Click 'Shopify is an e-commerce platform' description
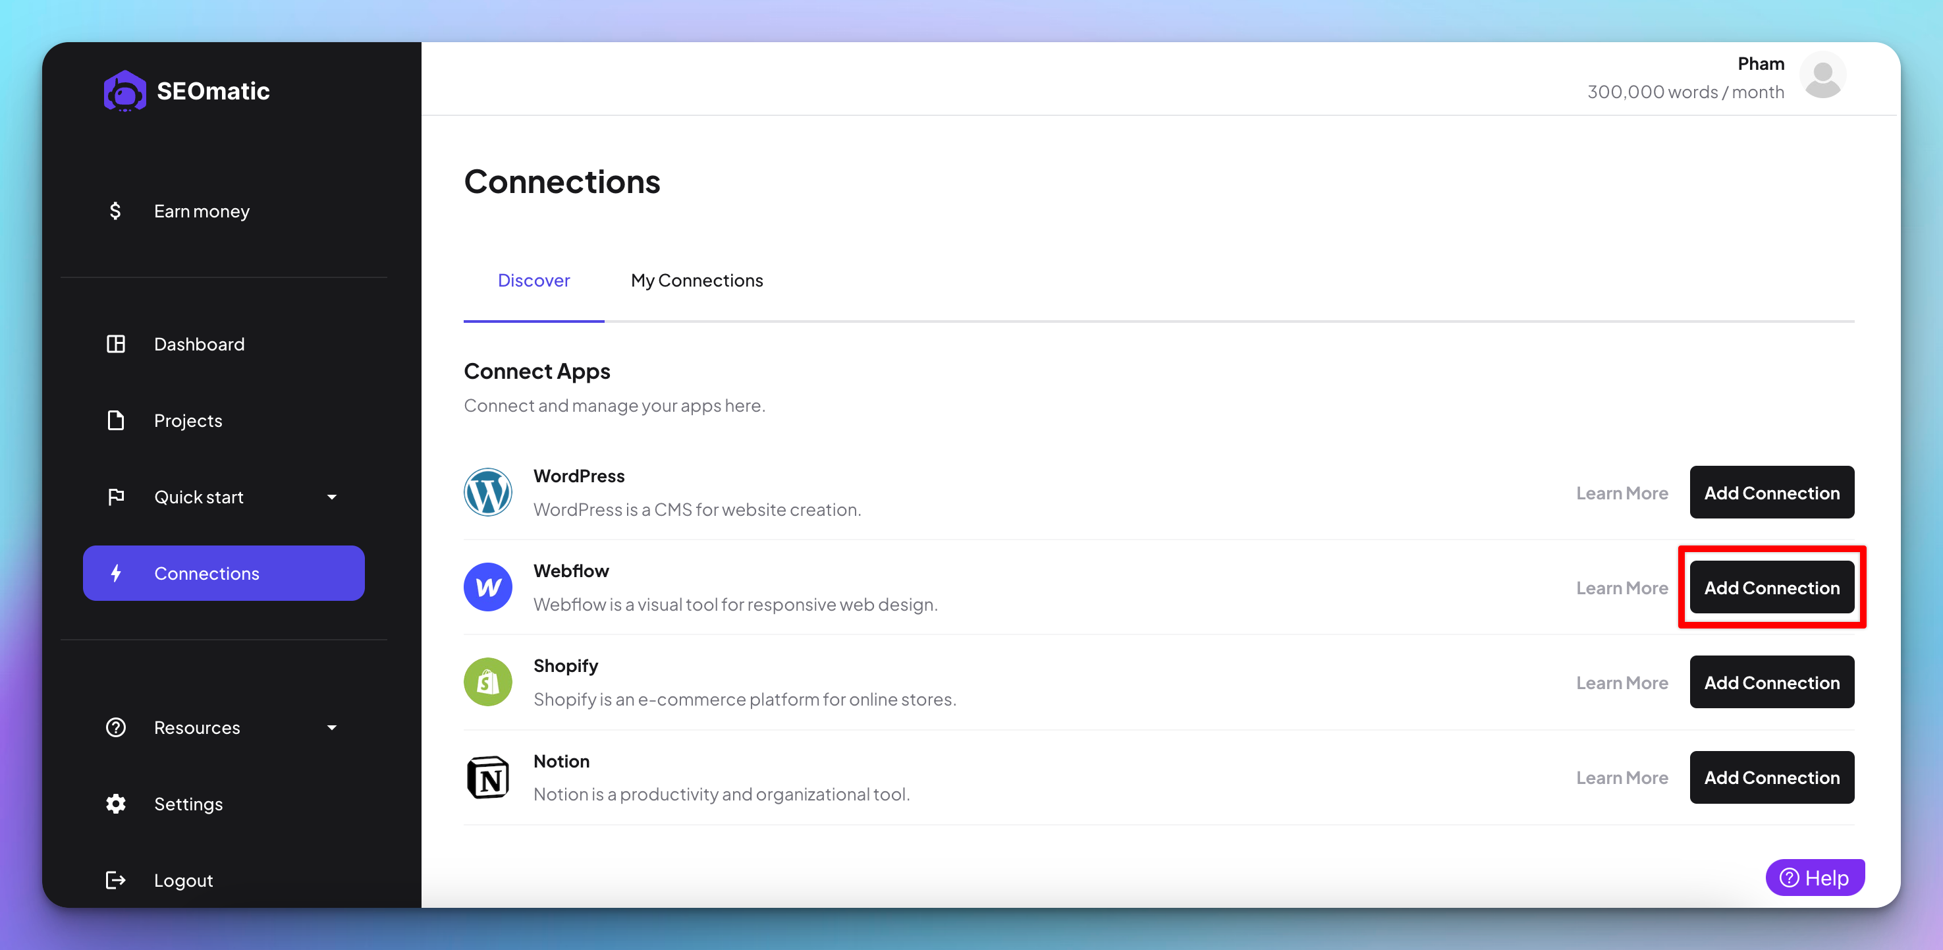 [x=744, y=700]
